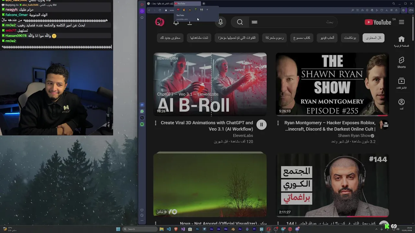Open Spotify in the Opera sidebar
Image resolution: width=415 pixels, height=233 pixels.
coord(142,124)
